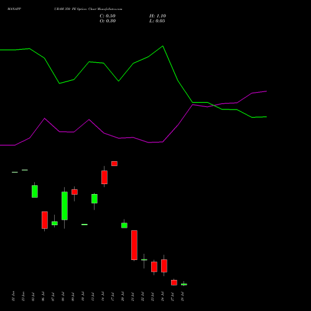
Task: Click the MANAPP symbol text in the title
Action: coord(14,9)
